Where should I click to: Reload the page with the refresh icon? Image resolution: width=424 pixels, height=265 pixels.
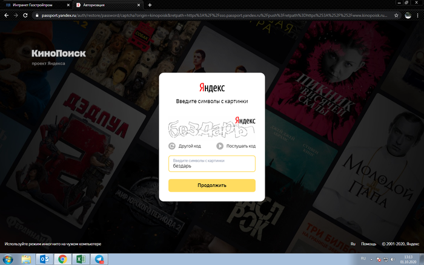[x=25, y=15]
